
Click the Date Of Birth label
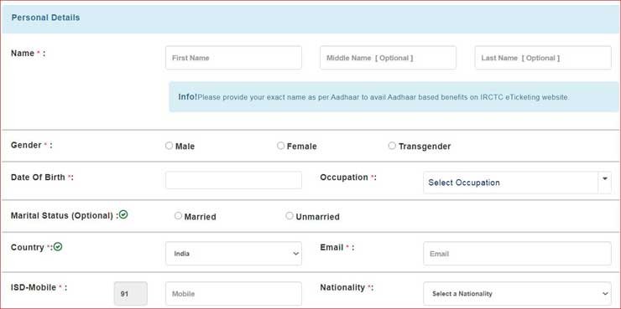42,178
